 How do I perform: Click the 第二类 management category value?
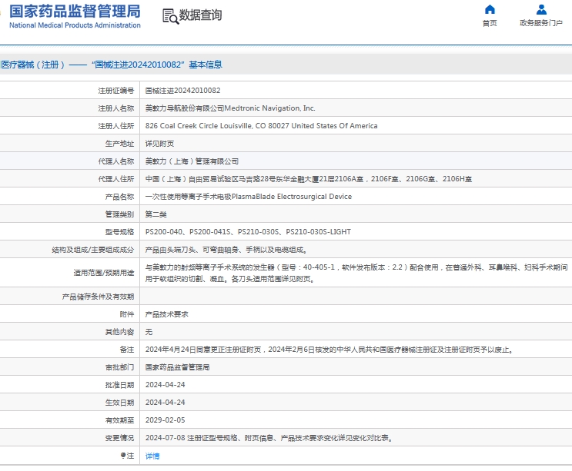click(x=156, y=214)
